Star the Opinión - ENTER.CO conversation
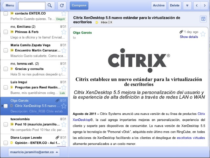 [x=64, y=143]
